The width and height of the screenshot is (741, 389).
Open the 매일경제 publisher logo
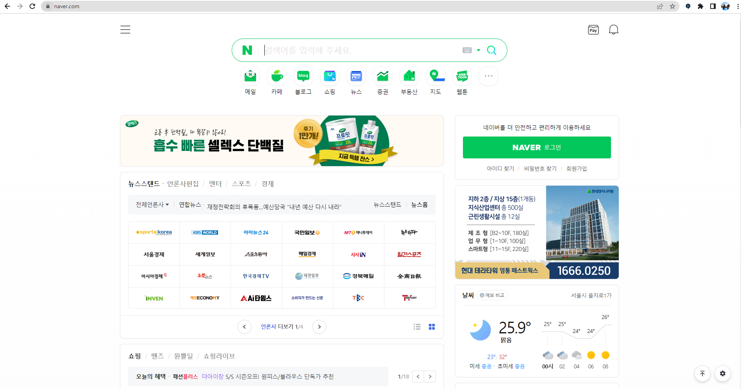coord(307,254)
